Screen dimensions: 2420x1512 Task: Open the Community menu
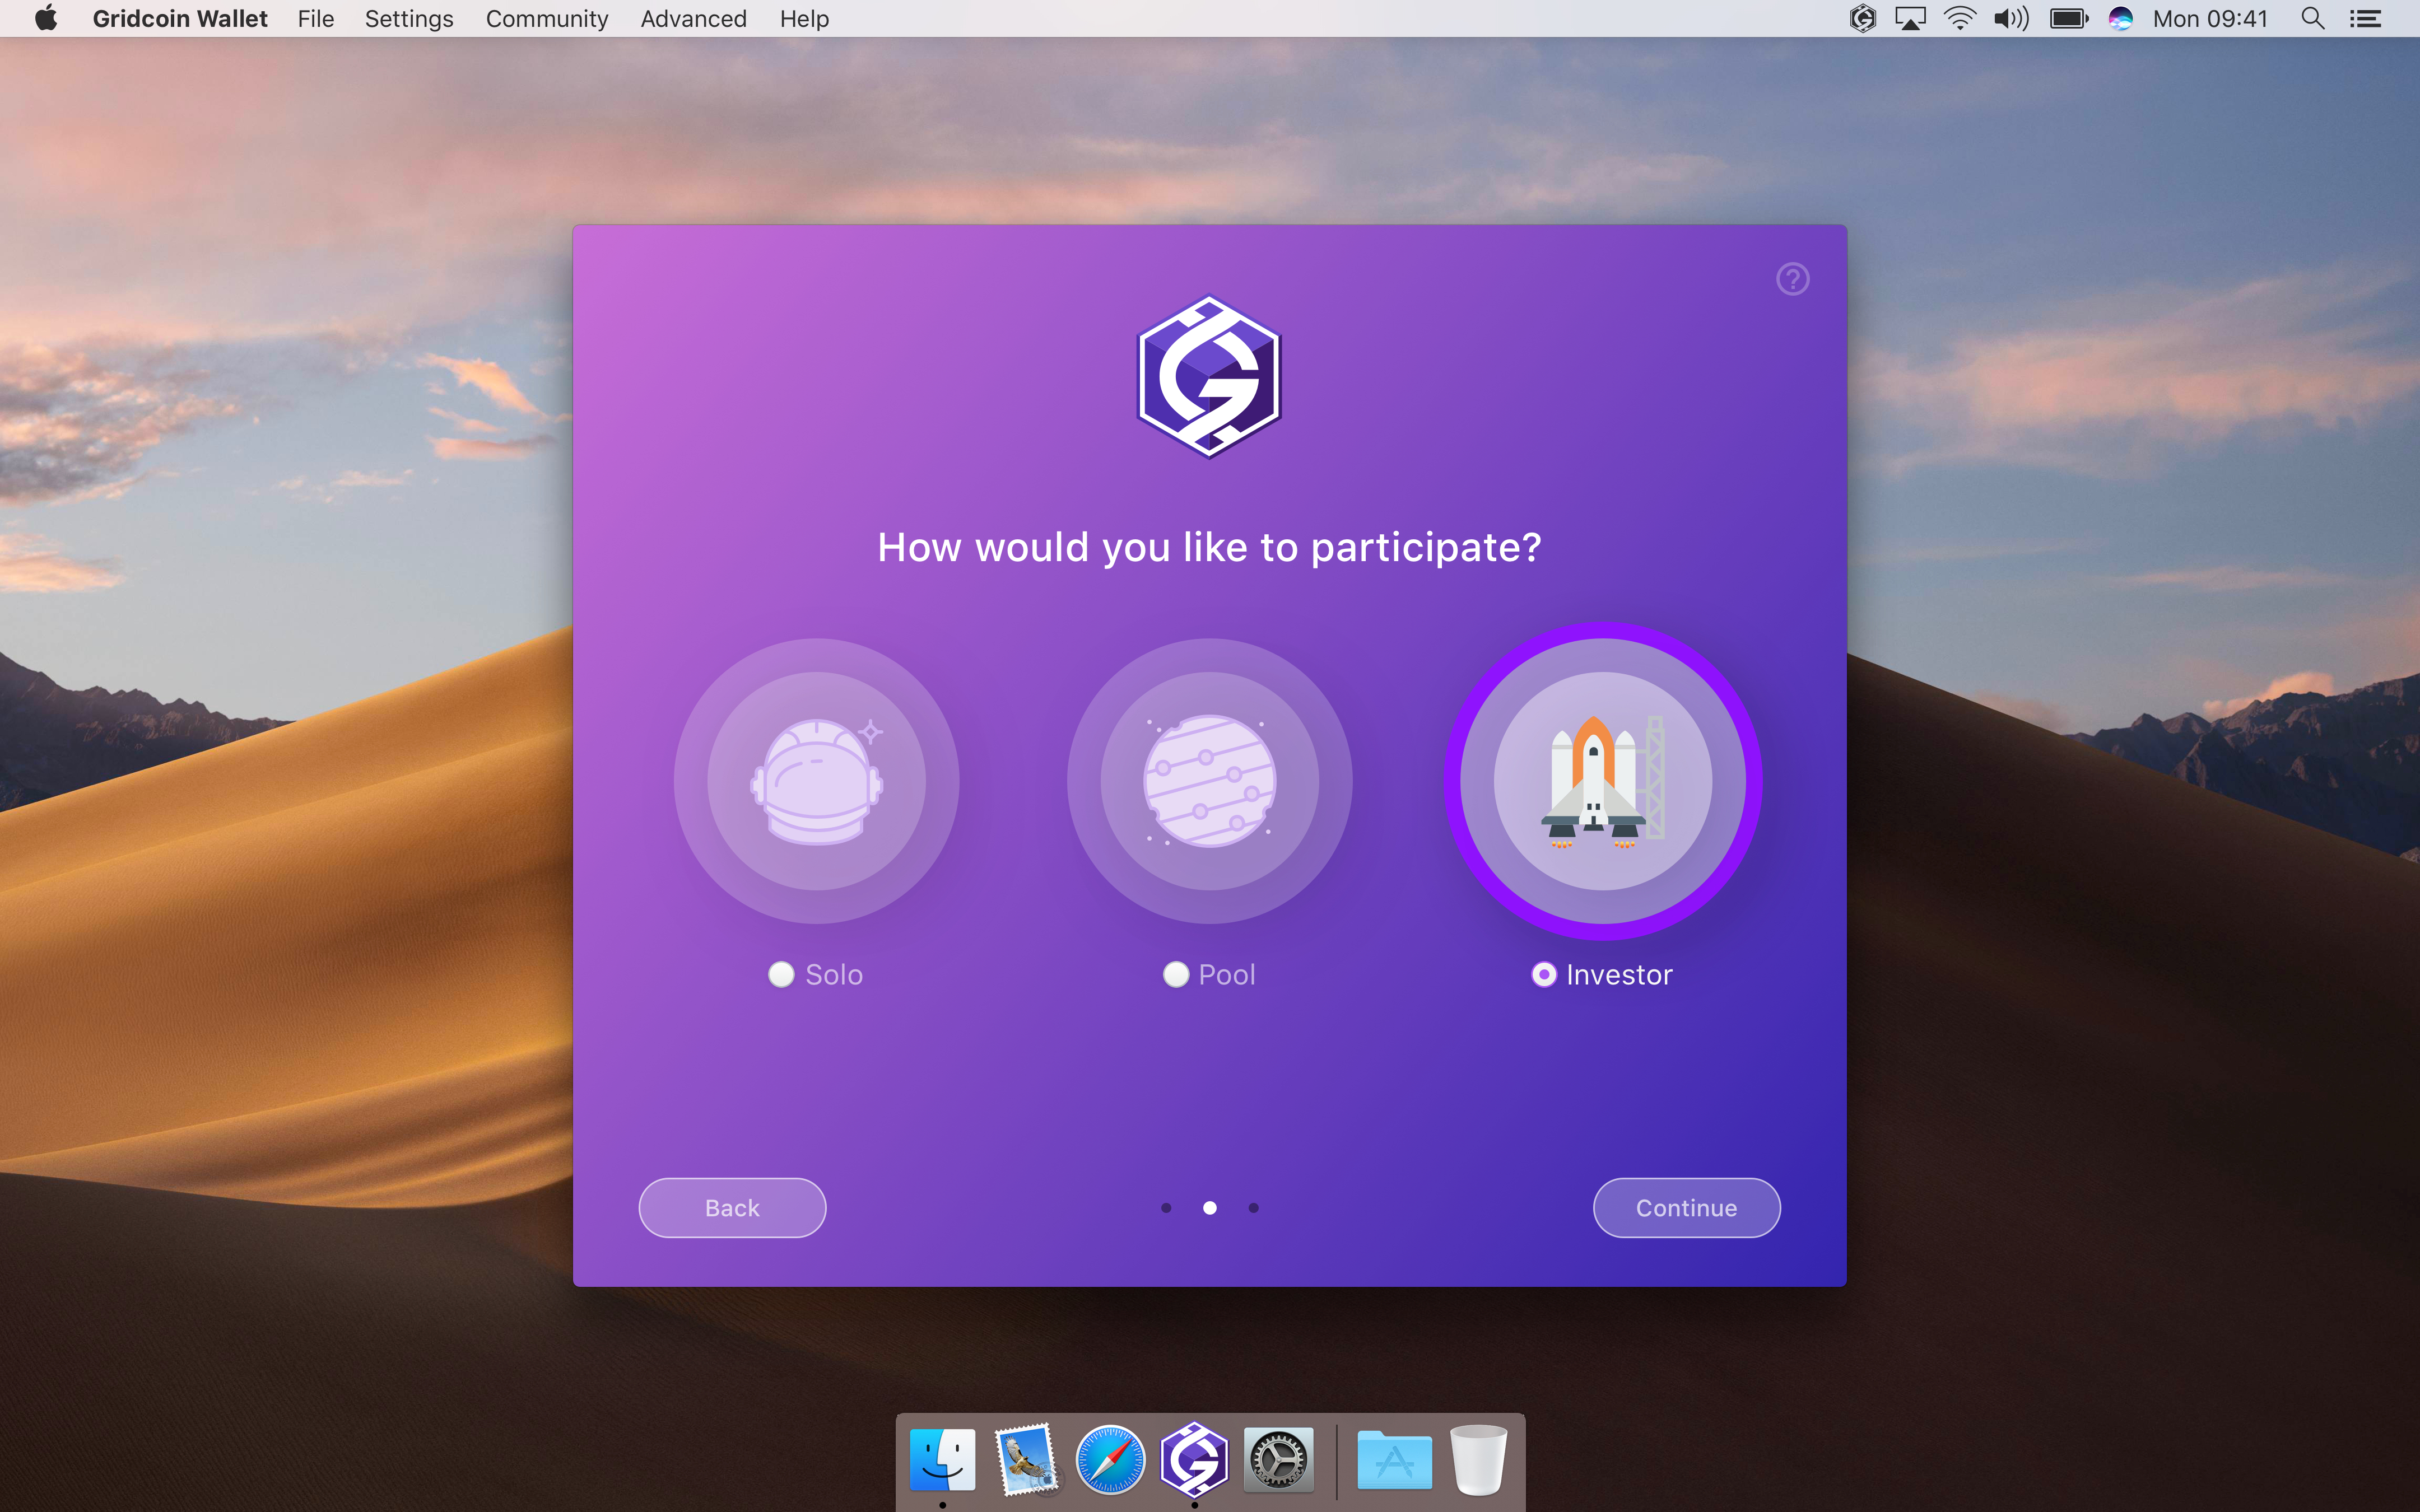(x=547, y=19)
